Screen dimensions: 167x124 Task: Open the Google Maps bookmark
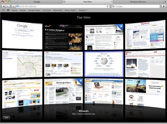34,10
